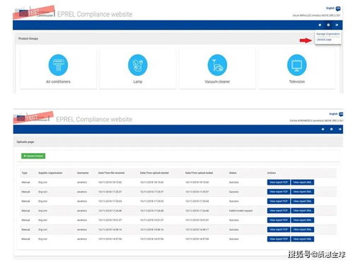353x262 pixels.
Task: Click View report XML in the first row
Action: point(302,182)
